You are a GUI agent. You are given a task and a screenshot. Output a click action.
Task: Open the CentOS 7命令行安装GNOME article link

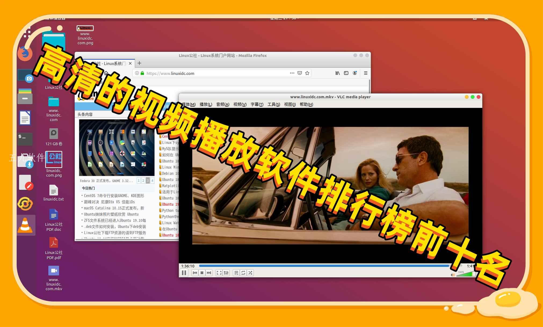114,196
